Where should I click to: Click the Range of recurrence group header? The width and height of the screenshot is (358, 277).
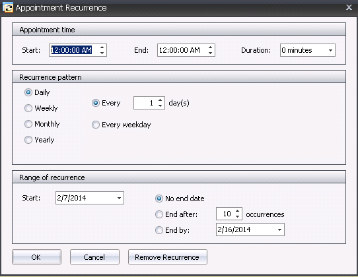click(179, 177)
